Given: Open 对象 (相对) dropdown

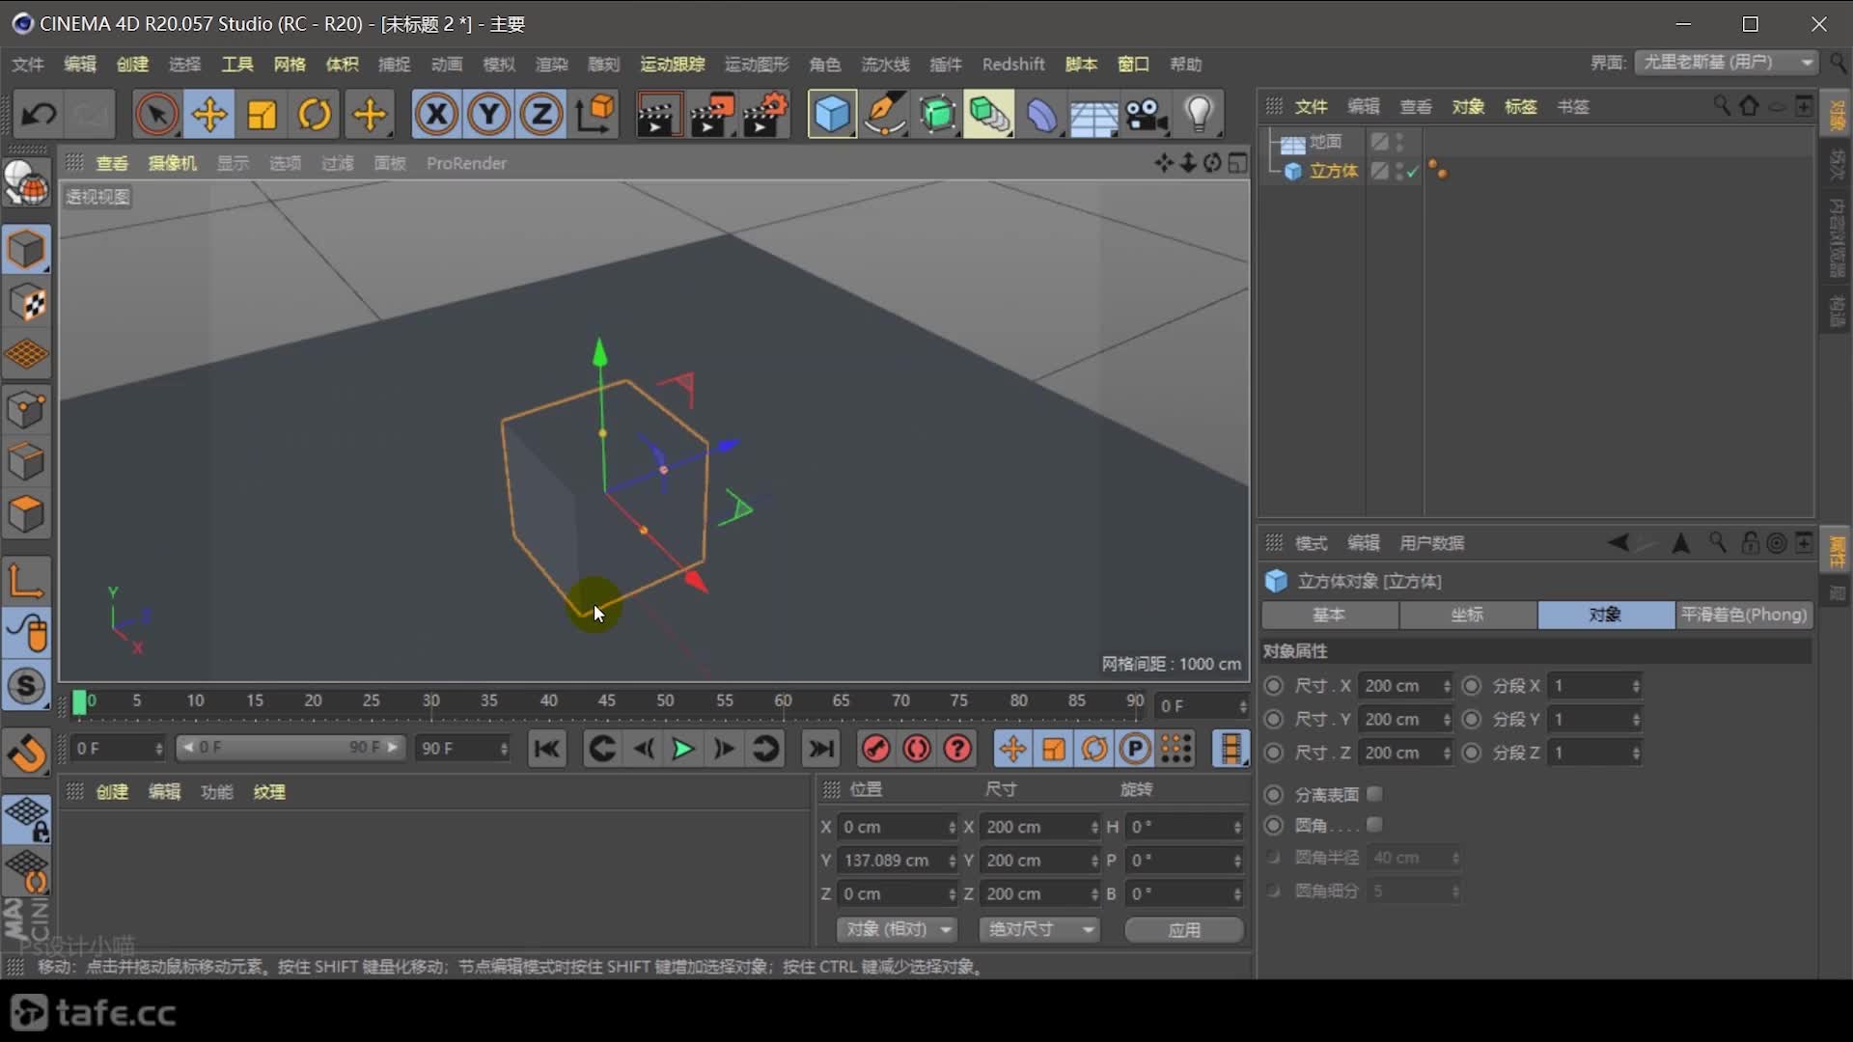Looking at the screenshot, I should click(x=897, y=929).
